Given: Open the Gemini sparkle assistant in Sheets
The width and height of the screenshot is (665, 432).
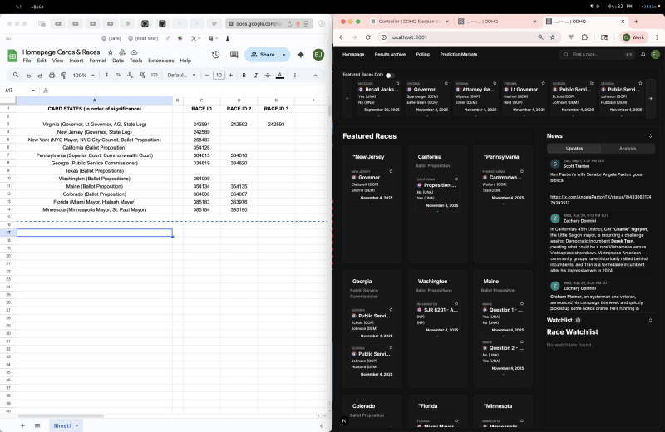Looking at the screenshot, I should click(301, 55).
